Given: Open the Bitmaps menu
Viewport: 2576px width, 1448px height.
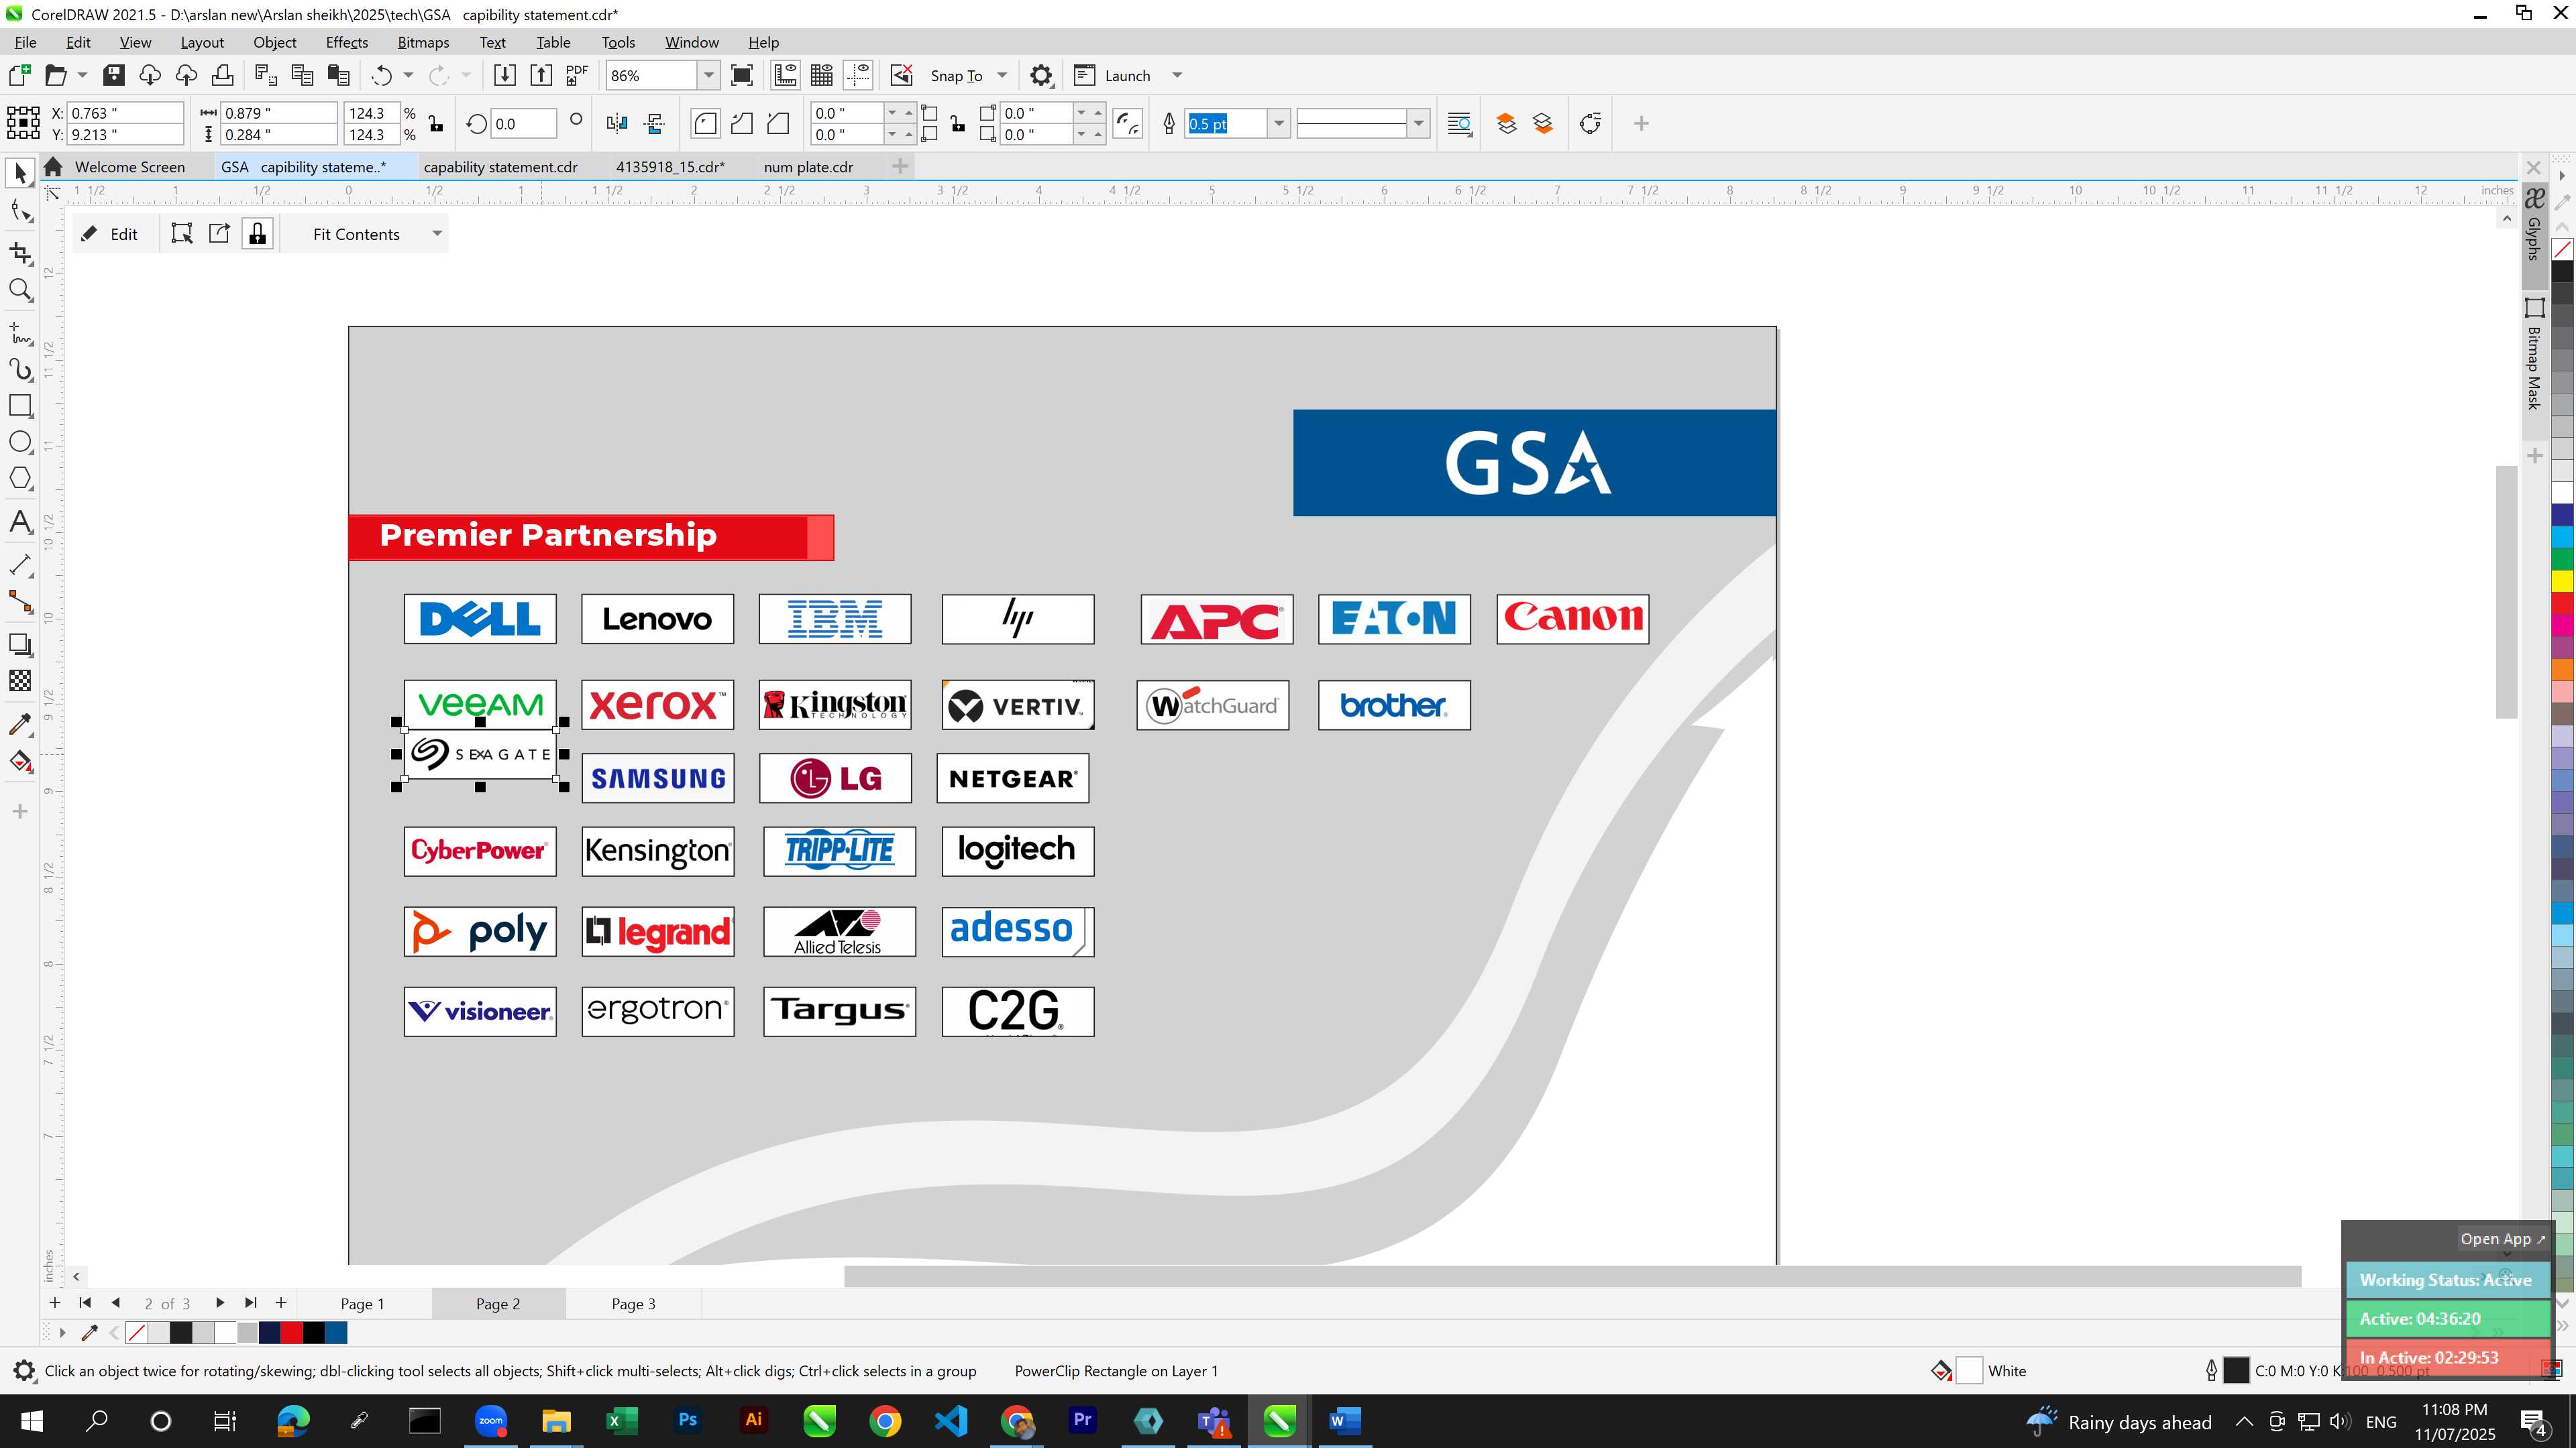Looking at the screenshot, I should point(423,42).
